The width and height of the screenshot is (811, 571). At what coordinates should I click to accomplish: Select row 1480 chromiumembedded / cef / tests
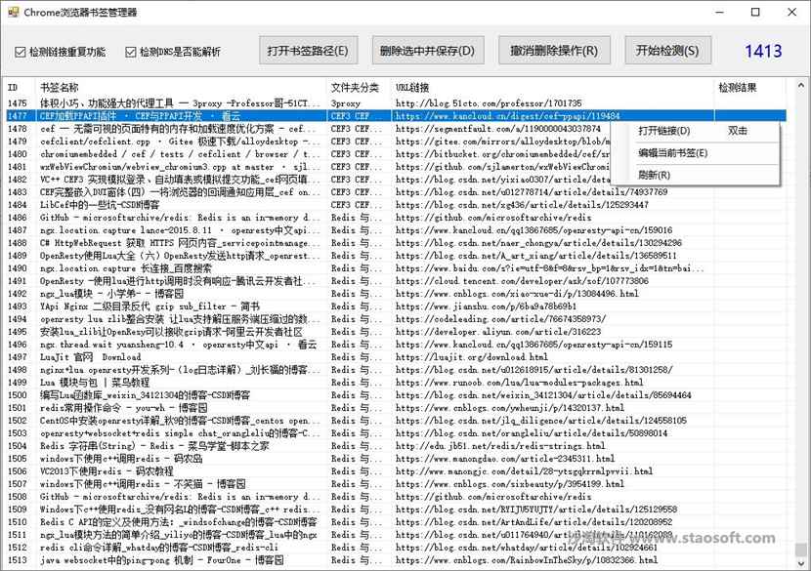(x=395, y=154)
